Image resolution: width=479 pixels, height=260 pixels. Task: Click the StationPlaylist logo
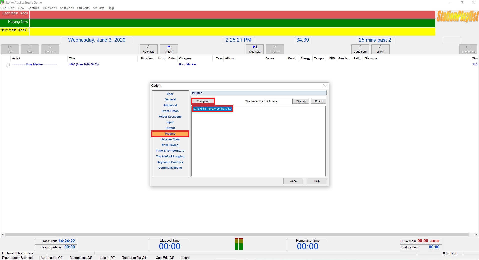click(457, 17)
